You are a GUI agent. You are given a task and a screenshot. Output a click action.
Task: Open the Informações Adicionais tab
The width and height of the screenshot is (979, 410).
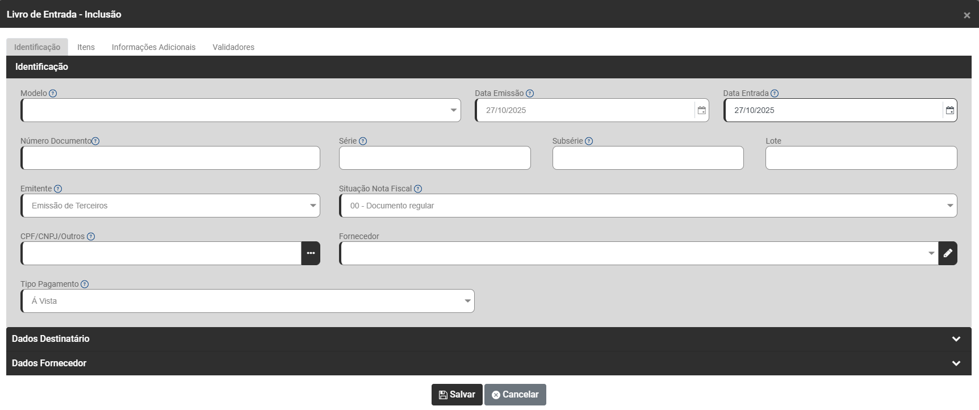[x=153, y=47]
